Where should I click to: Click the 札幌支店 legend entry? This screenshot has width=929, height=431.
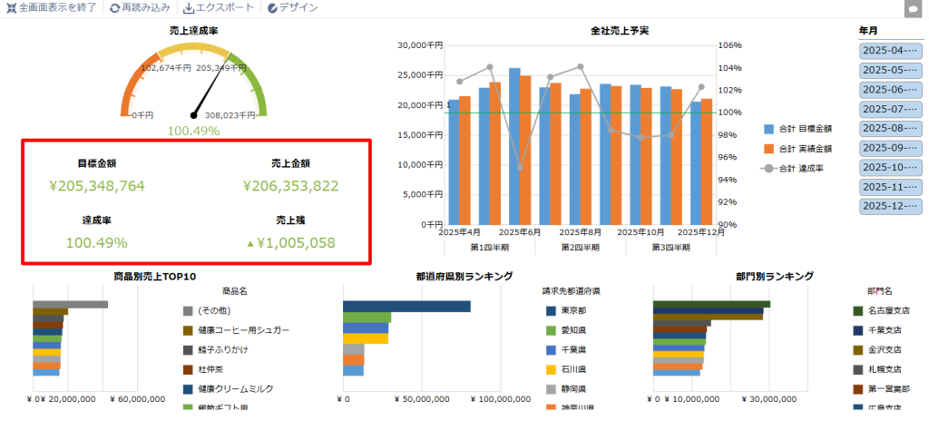coord(877,369)
